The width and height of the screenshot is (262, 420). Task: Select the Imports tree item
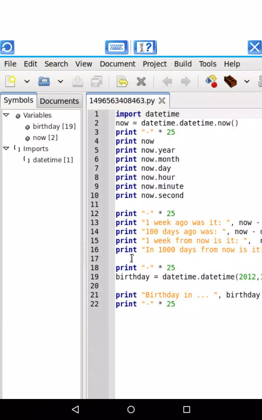point(36,149)
